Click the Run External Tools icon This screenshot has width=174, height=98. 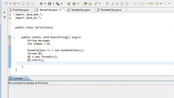pyautogui.click(x=58, y=4)
